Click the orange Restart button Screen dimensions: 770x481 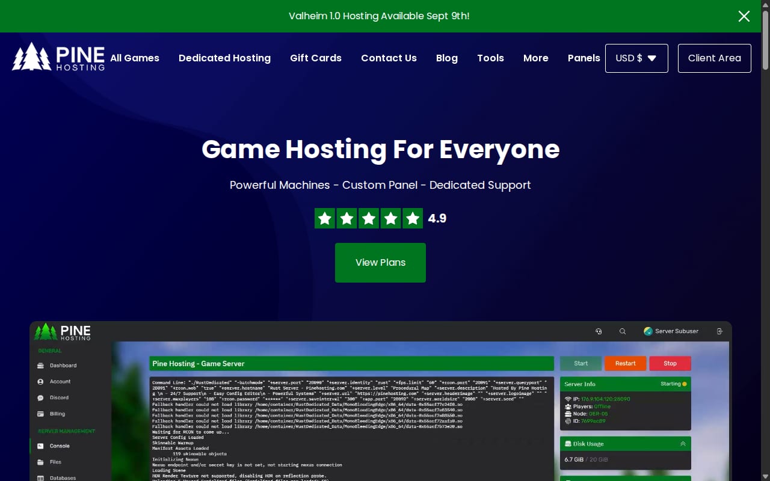pos(625,364)
